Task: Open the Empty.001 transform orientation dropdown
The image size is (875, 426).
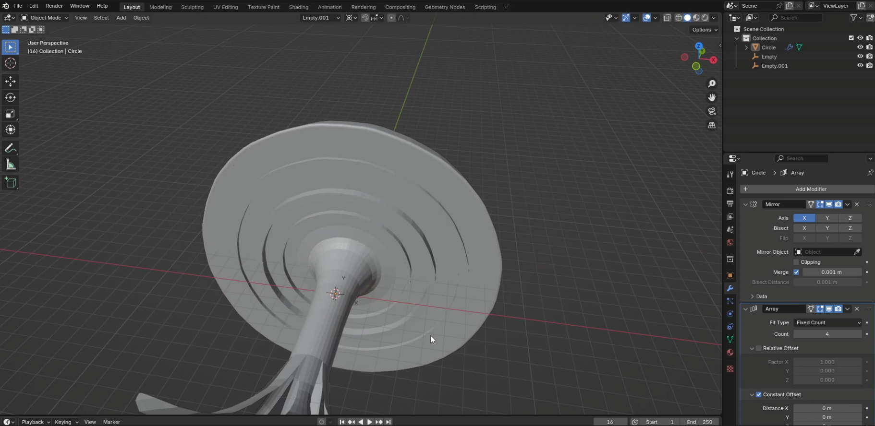Action: pyautogui.click(x=320, y=18)
